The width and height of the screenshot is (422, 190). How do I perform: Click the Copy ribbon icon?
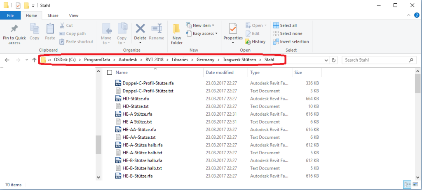click(35, 28)
